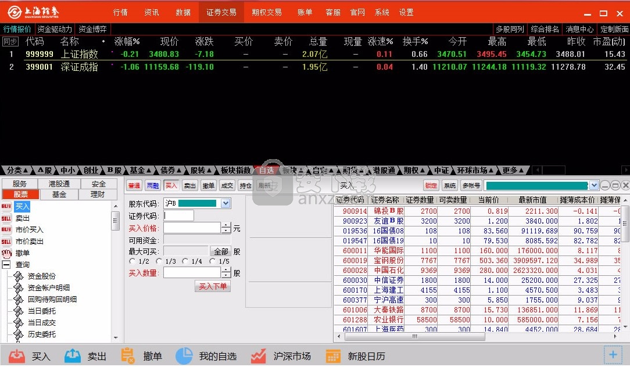Click the plus add icon at bottom right
The height and width of the screenshot is (367, 630).
click(613, 355)
